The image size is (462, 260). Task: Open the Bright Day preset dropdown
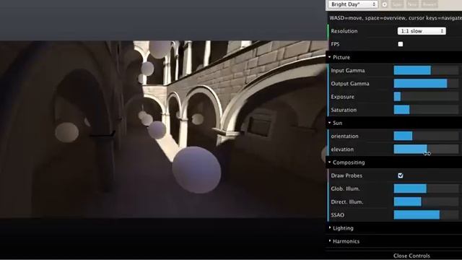tap(353, 4)
